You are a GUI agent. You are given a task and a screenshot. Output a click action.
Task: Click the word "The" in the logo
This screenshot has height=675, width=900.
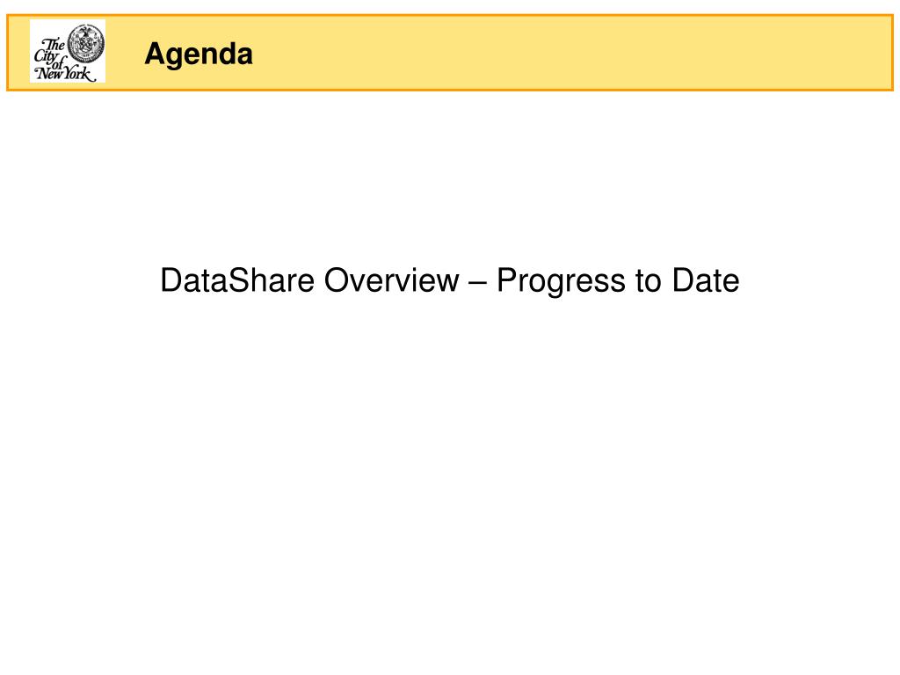tap(54, 44)
